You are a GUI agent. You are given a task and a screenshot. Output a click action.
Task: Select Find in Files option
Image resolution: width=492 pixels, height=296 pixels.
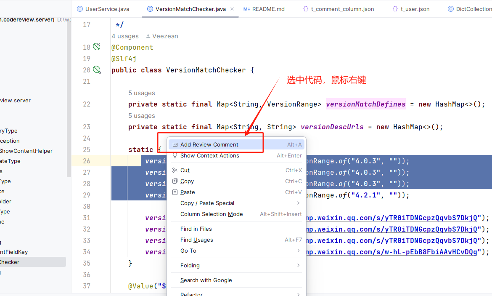point(196,229)
